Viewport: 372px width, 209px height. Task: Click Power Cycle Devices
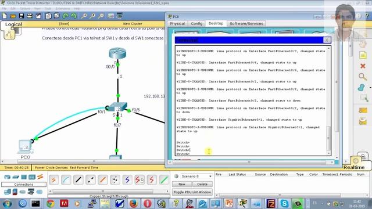click(51, 168)
